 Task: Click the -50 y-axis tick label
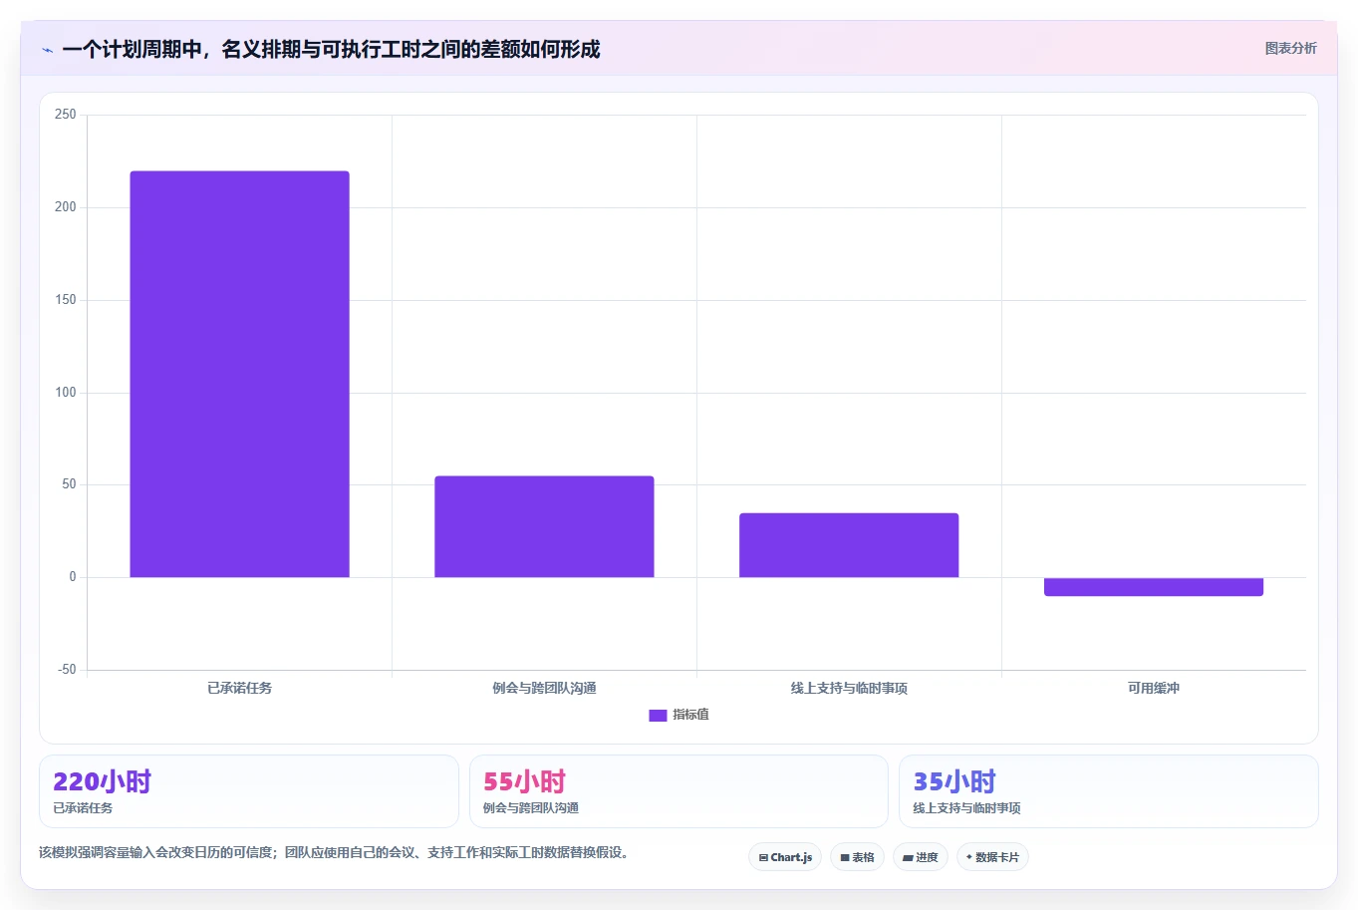click(x=67, y=670)
